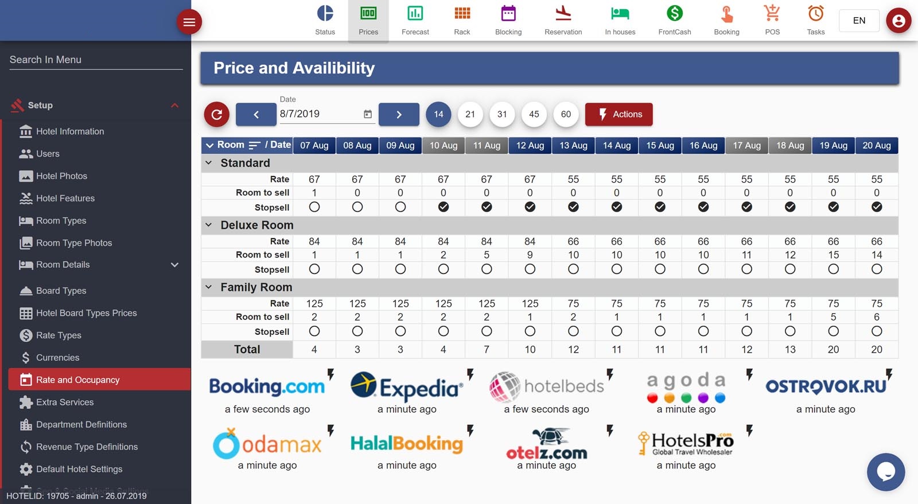918x504 pixels.
Task: Show 21 days view
Action: [470, 114]
